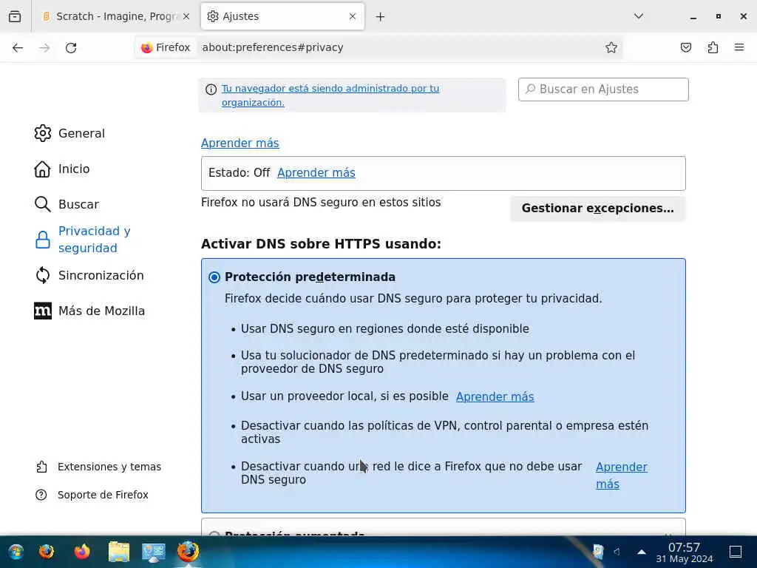Switch to the Scratch - Imagine, Program tab
The height and width of the screenshot is (568, 757).
coord(115,16)
